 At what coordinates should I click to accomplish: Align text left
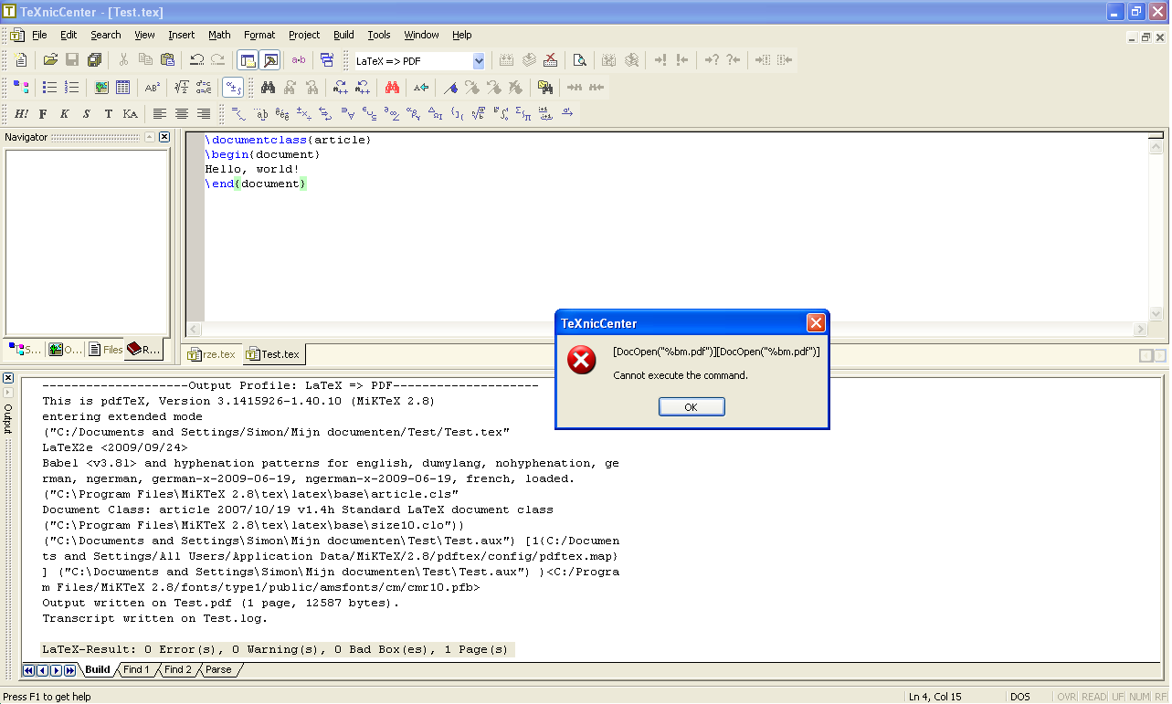point(160,114)
